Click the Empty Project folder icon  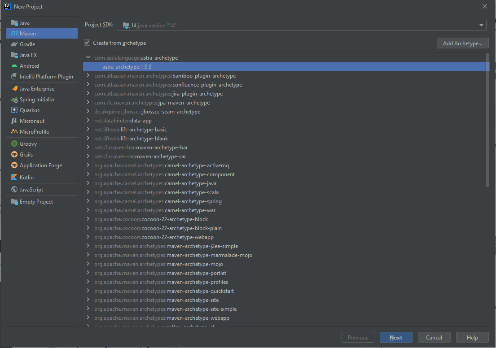14,202
